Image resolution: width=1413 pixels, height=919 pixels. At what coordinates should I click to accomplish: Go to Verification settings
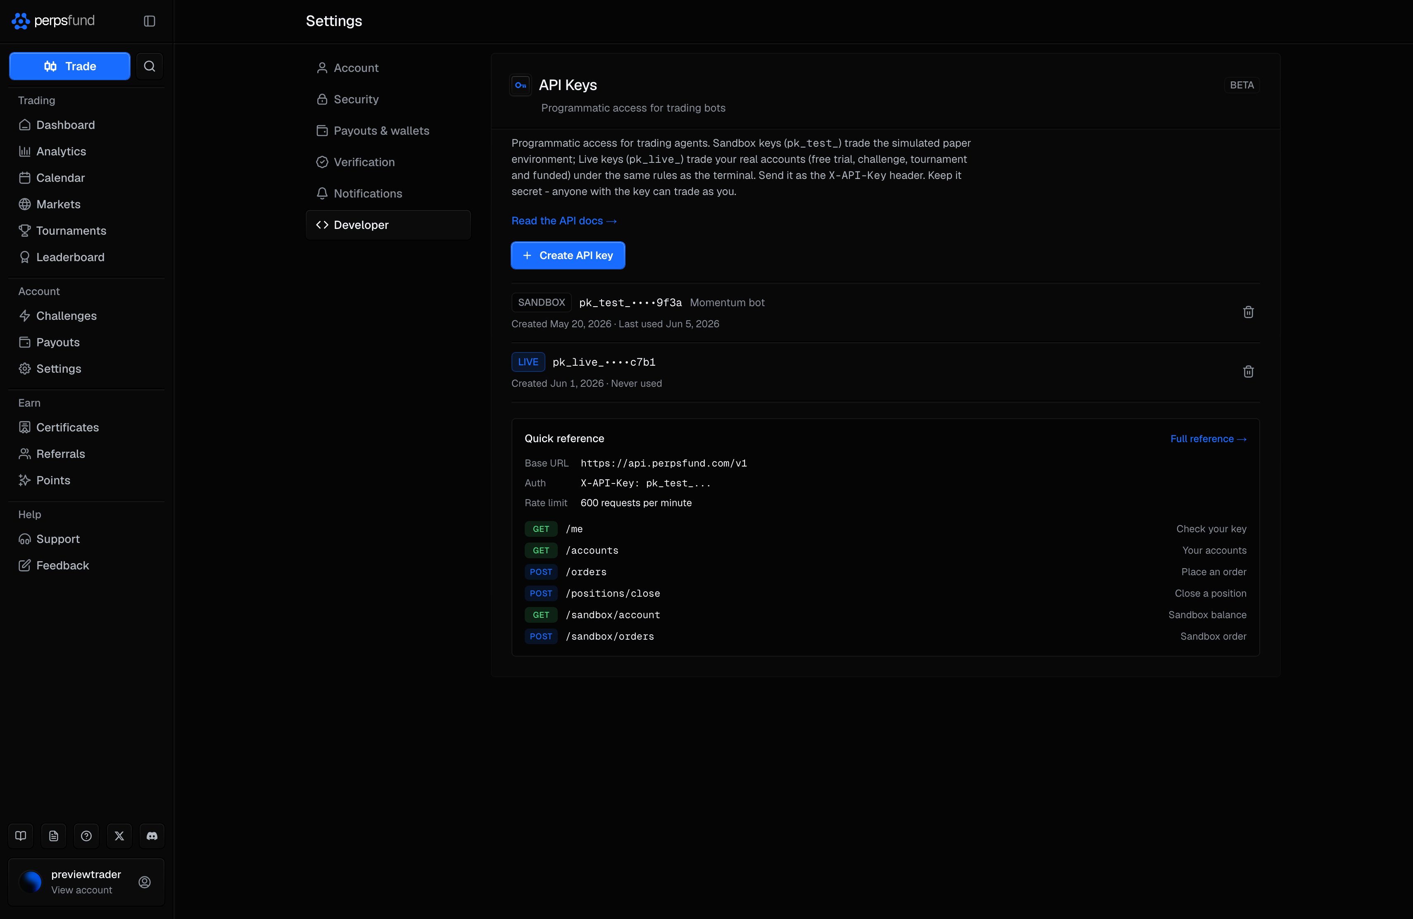coord(388,162)
